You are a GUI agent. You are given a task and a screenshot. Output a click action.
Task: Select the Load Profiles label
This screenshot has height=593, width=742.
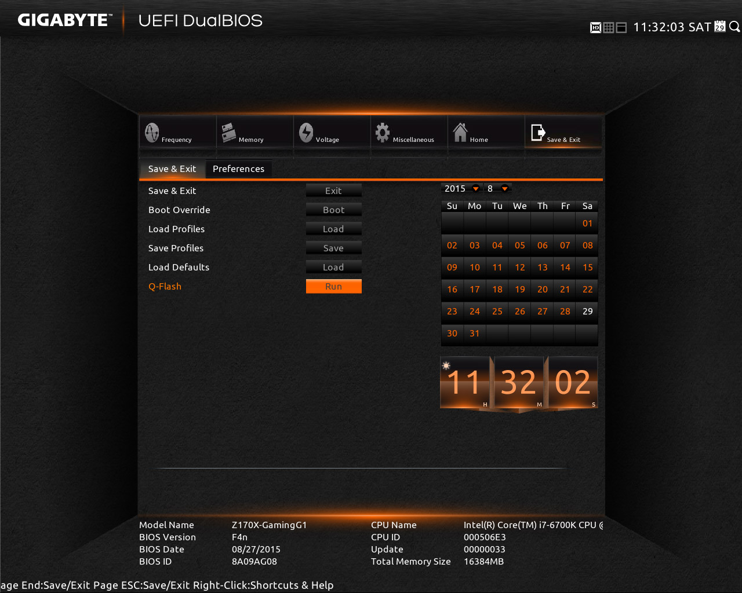point(176,229)
